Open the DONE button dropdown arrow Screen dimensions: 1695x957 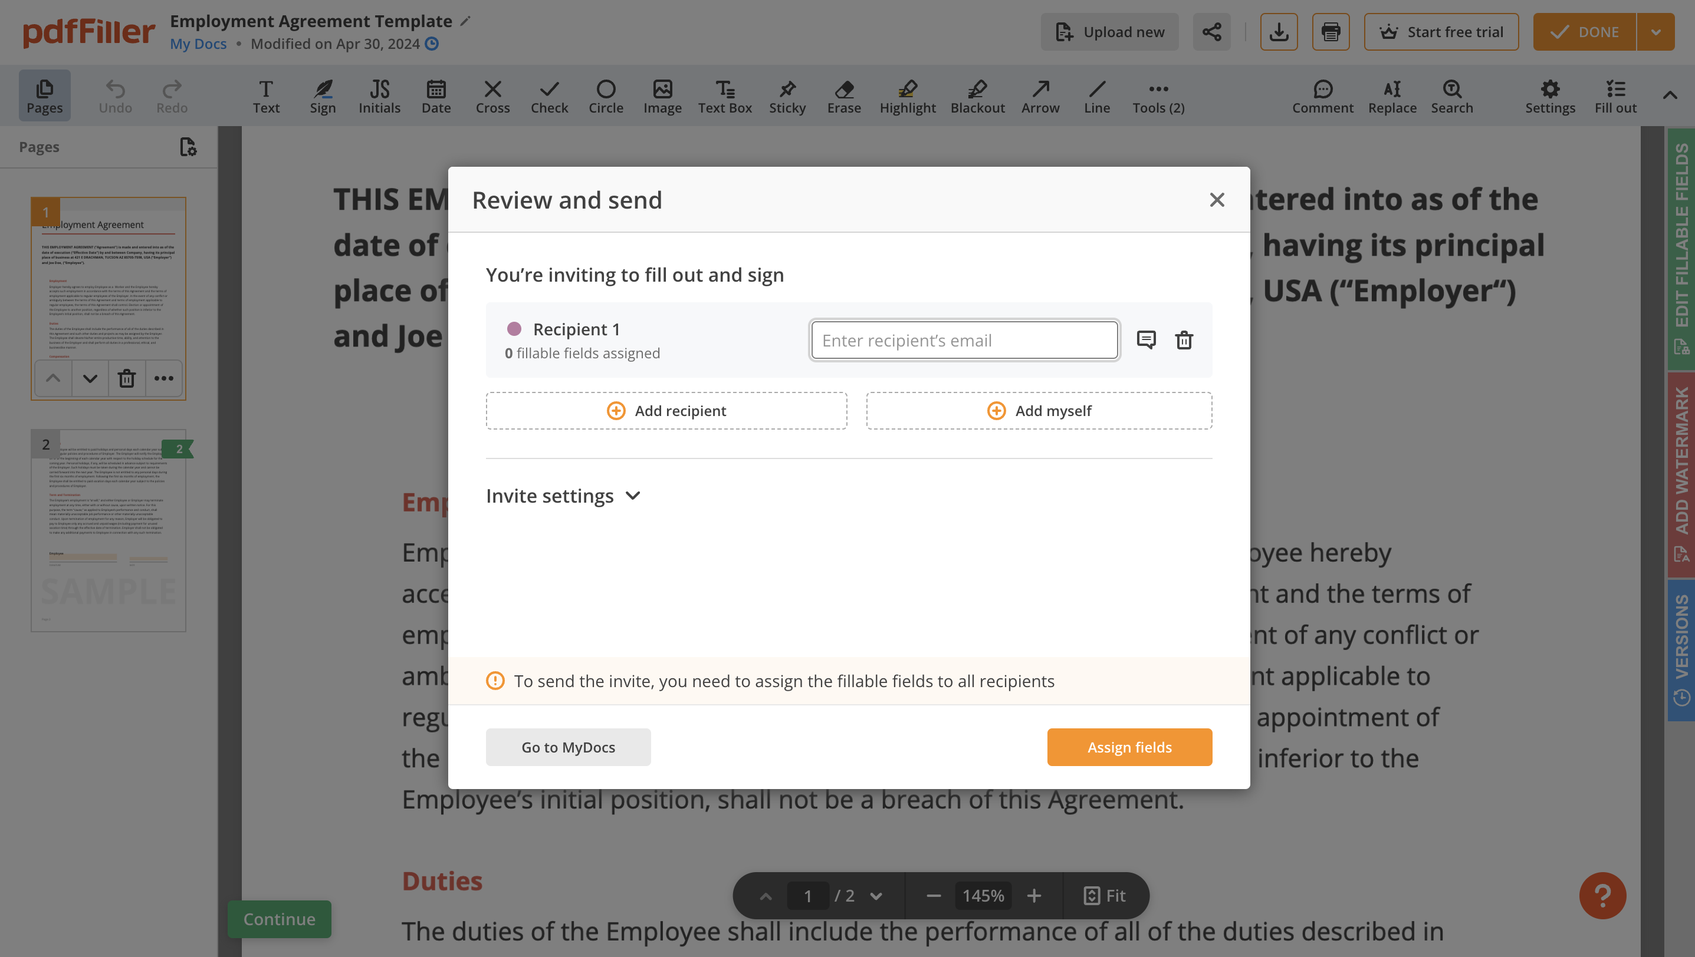tap(1655, 32)
